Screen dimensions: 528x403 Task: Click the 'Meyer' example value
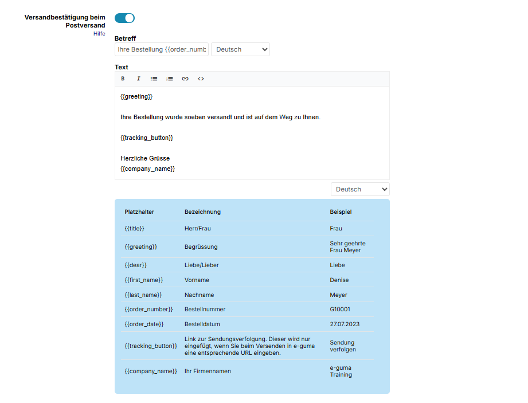click(x=338, y=295)
